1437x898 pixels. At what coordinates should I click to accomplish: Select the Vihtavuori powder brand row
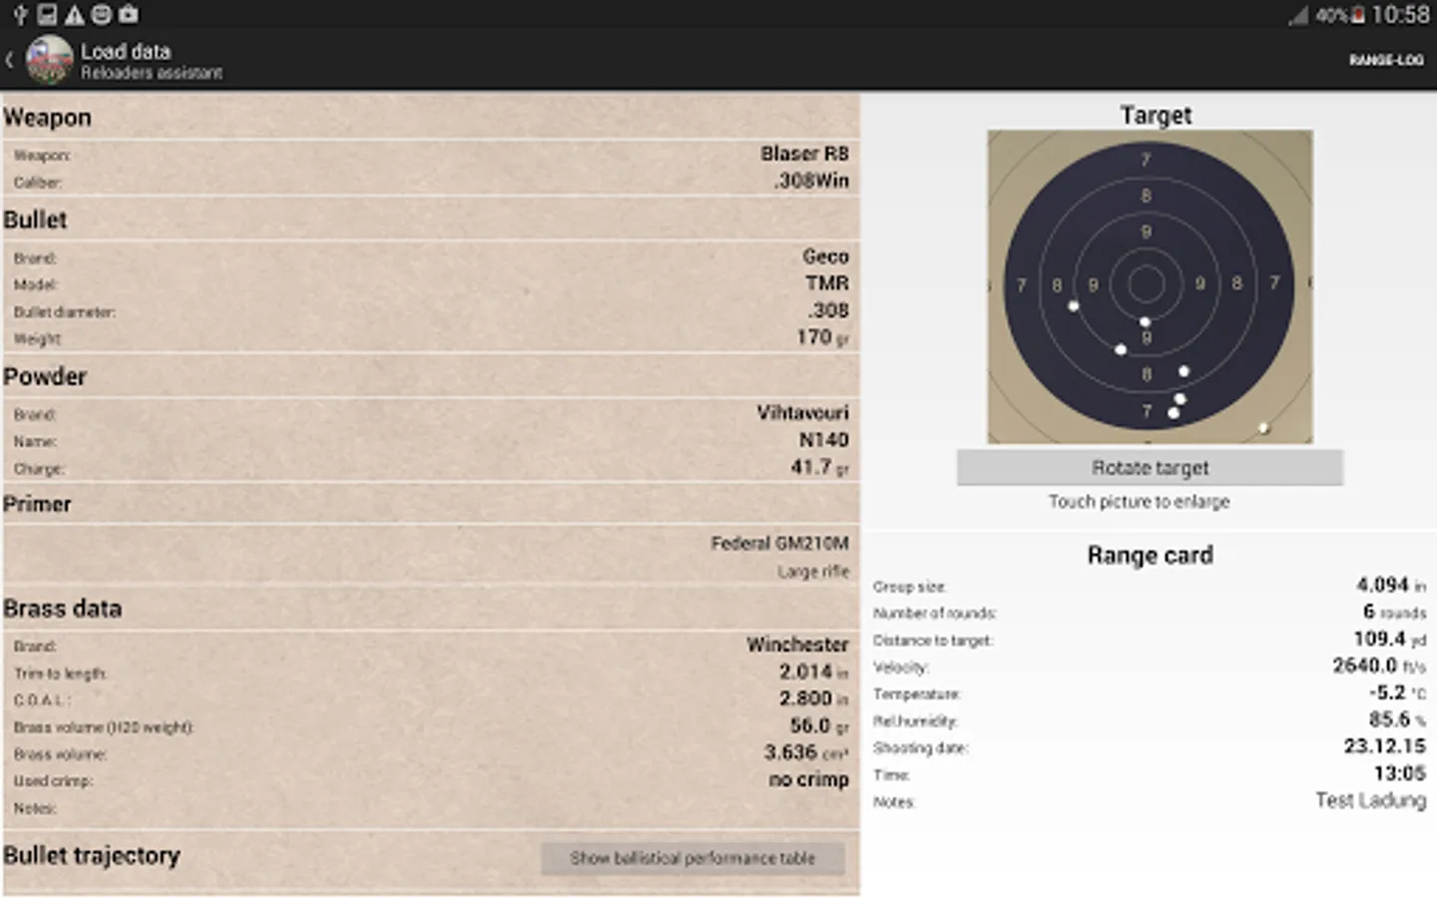pos(431,413)
